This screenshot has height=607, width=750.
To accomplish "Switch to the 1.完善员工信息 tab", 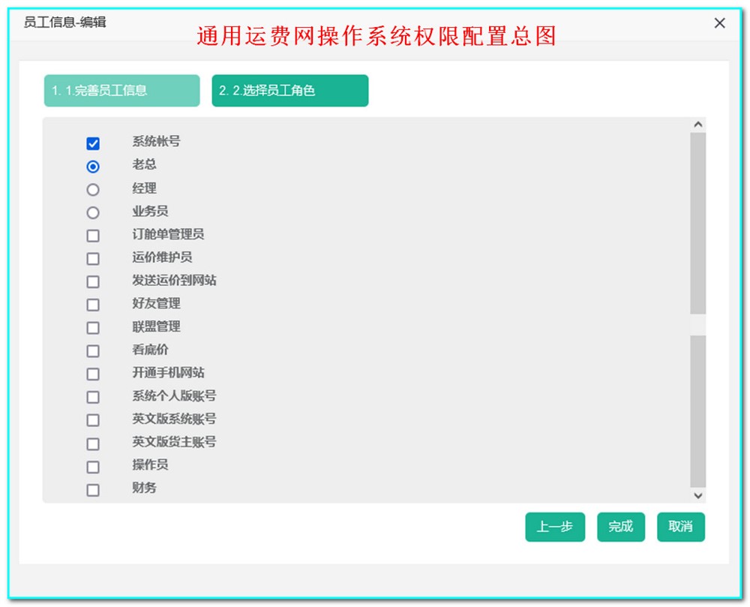I will [x=121, y=90].
